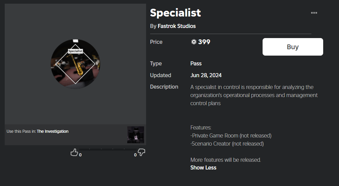The height and width of the screenshot is (186, 339).
Task: Click the like/dislike vote ratio bar
Action: (x=108, y=149)
